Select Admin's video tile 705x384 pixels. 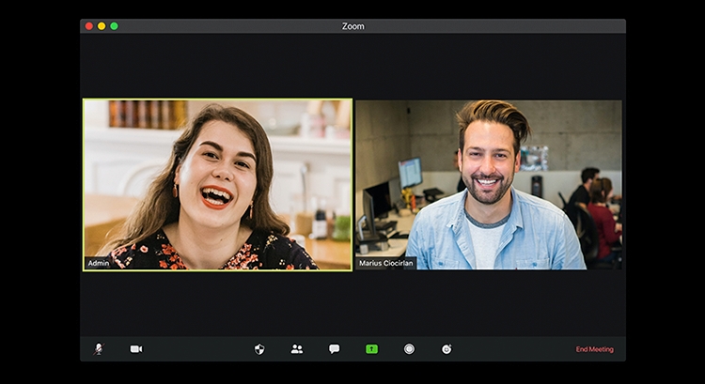click(218, 185)
